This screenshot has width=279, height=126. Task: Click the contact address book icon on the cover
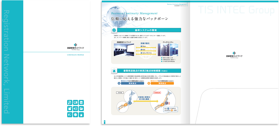click(x=81, y=103)
